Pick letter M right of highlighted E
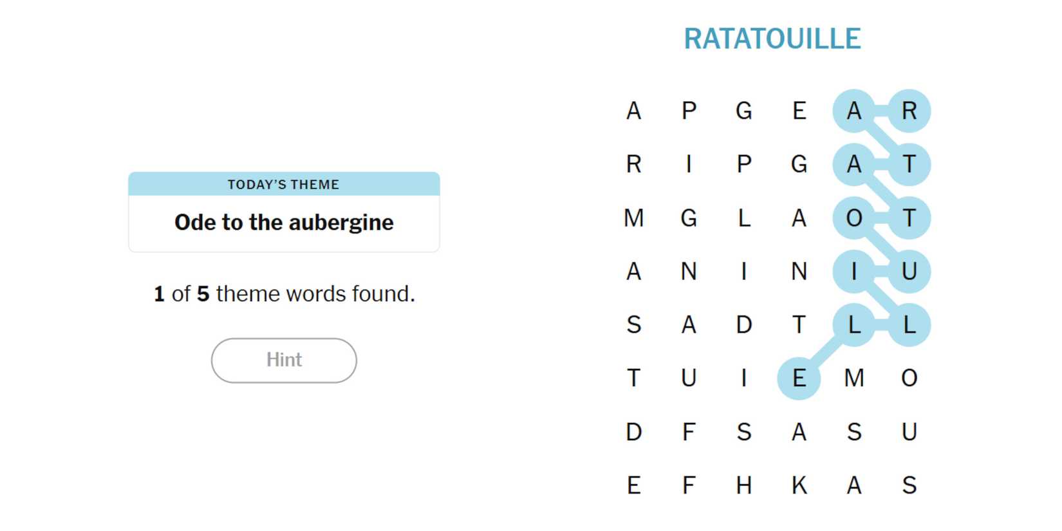Viewport: 1062px width, 531px height. point(853,378)
